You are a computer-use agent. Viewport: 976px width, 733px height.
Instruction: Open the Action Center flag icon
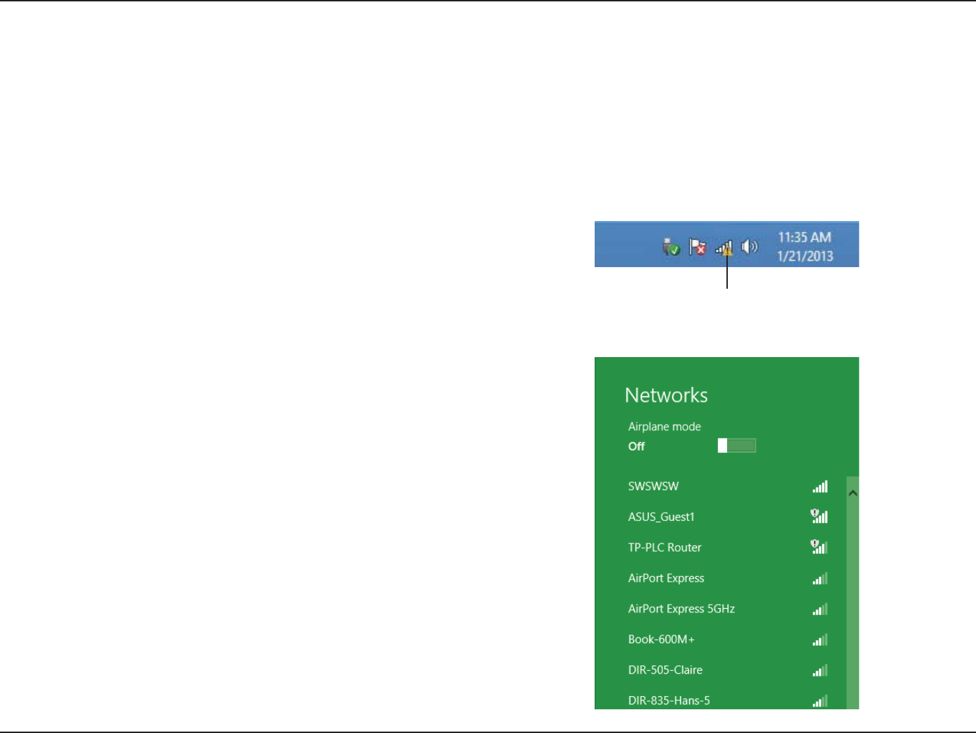[x=697, y=247]
